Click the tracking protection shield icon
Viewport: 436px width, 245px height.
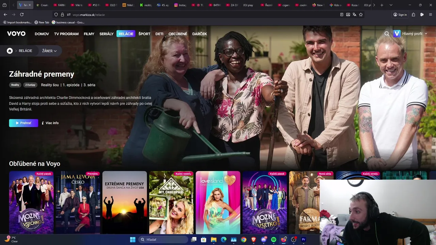[x=56, y=15]
